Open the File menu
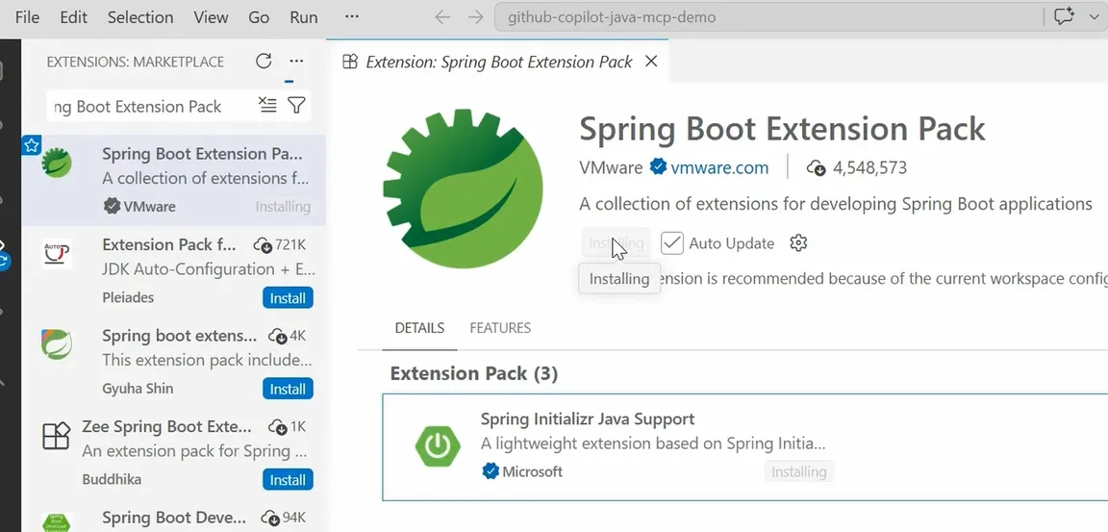The image size is (1108, 532). (27, 17)
